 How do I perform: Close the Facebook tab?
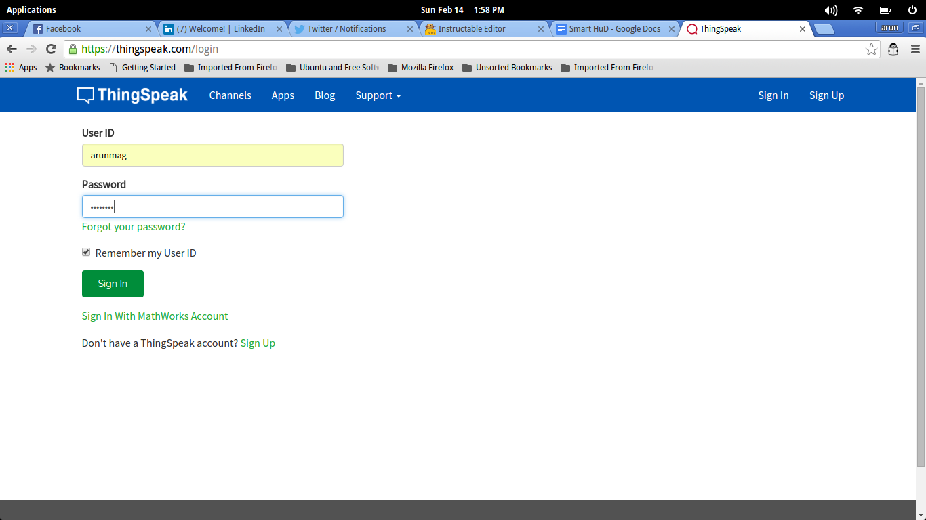point(148,29)
